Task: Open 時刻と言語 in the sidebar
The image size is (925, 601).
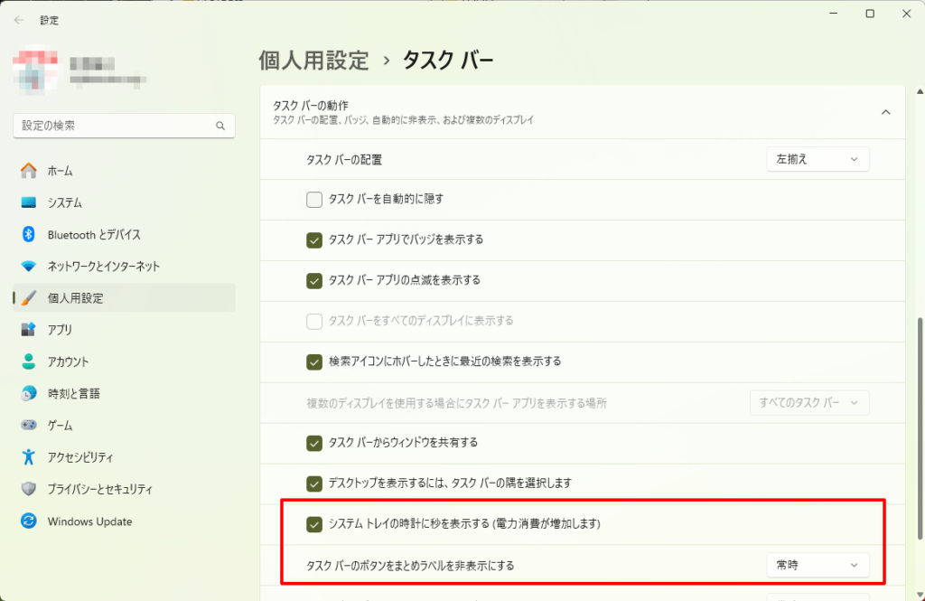Action: 74,394
